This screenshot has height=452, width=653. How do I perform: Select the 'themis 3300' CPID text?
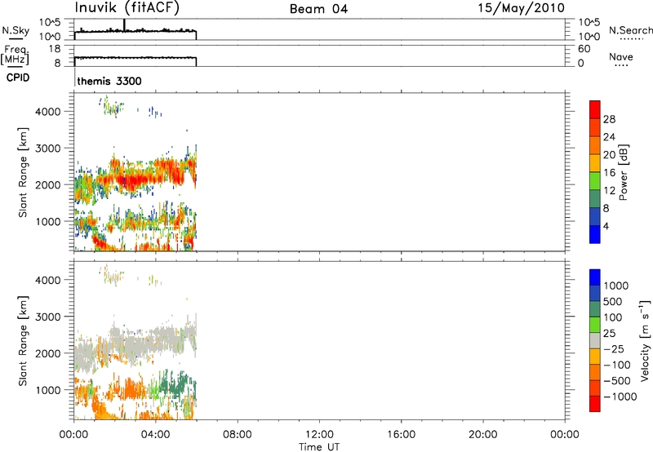[109, 81]
